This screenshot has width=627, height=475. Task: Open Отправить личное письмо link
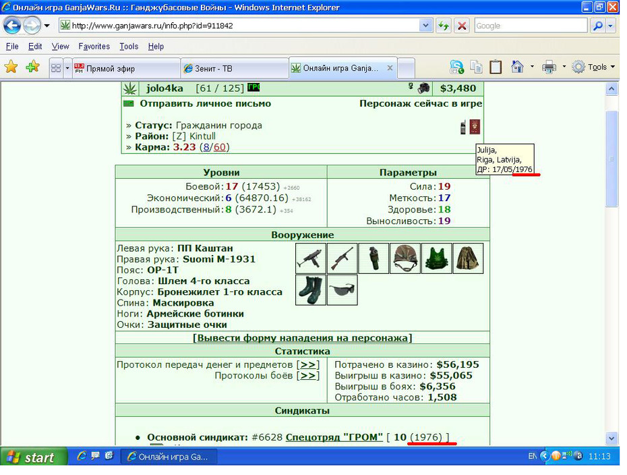click(x=205, y=104)
